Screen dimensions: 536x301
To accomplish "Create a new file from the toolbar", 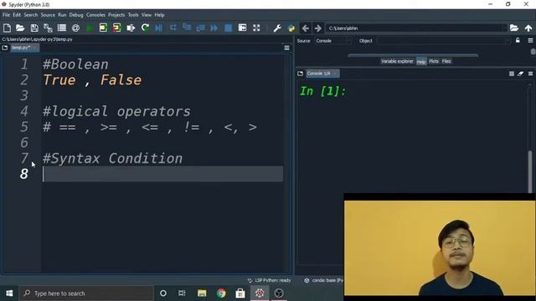I will 7,28.
